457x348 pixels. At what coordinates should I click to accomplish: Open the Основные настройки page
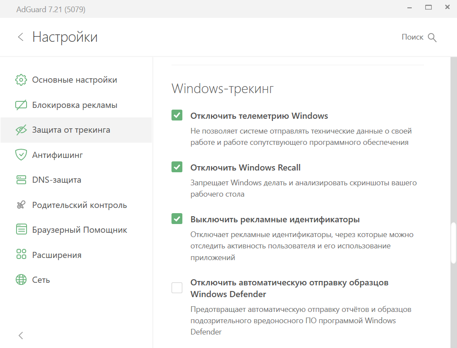pos(74,80)
